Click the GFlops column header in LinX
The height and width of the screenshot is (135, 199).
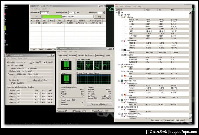tap(70, 21)
